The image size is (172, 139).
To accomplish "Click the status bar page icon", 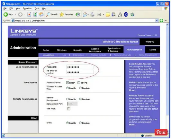I will tap(4, 135).
